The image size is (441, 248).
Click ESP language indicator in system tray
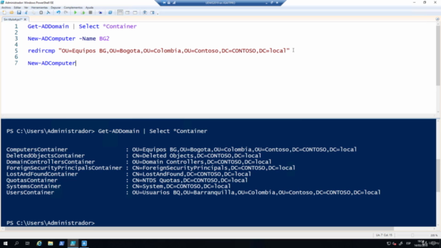pos(409,243)
